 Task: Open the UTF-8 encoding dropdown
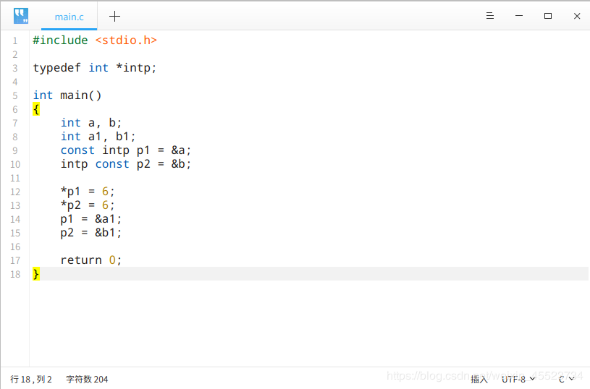[518, 379]
